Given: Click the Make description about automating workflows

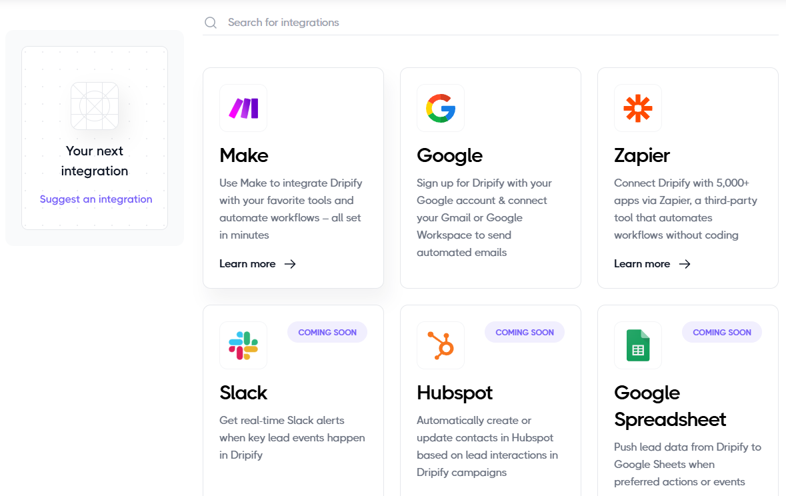Looking at the screenshot, I should point(291,209).
